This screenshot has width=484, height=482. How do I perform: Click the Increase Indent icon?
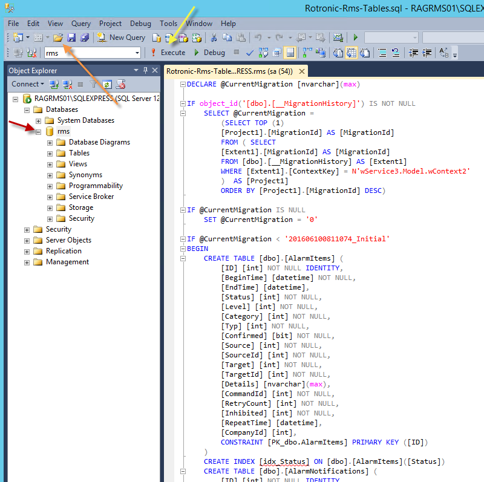427,53
